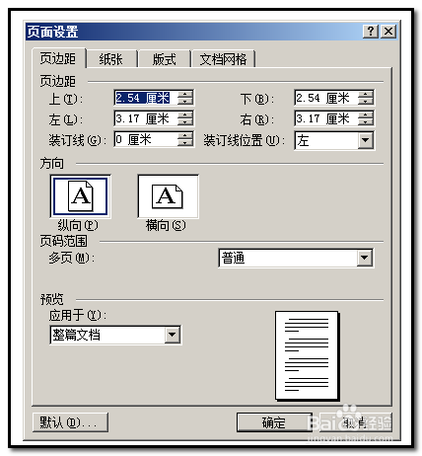This screenshot has width=422, height=456.
Task: Click the top margin (上) input field
Action: (146, 98)
